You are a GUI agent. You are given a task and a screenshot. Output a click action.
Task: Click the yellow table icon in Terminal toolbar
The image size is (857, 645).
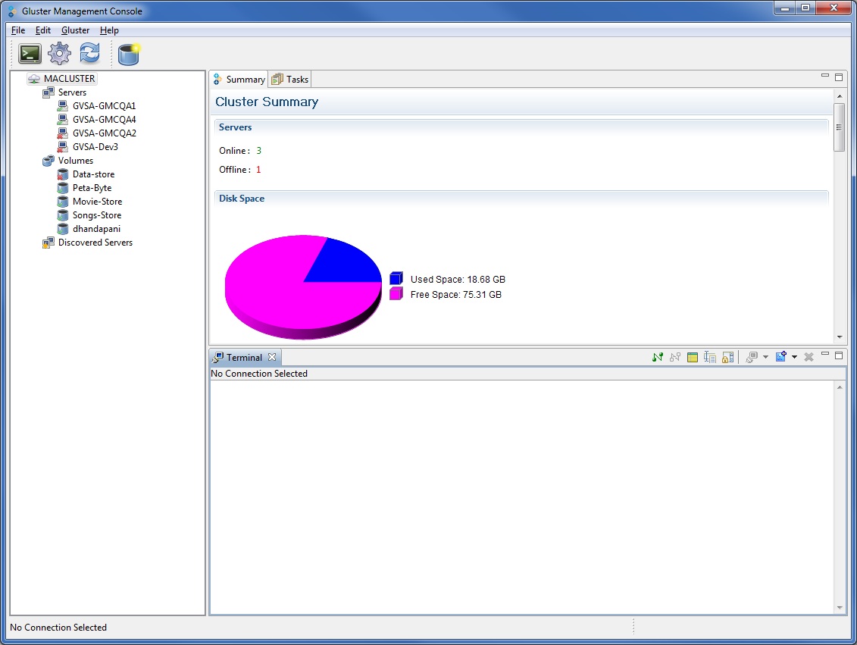[693, 357]
